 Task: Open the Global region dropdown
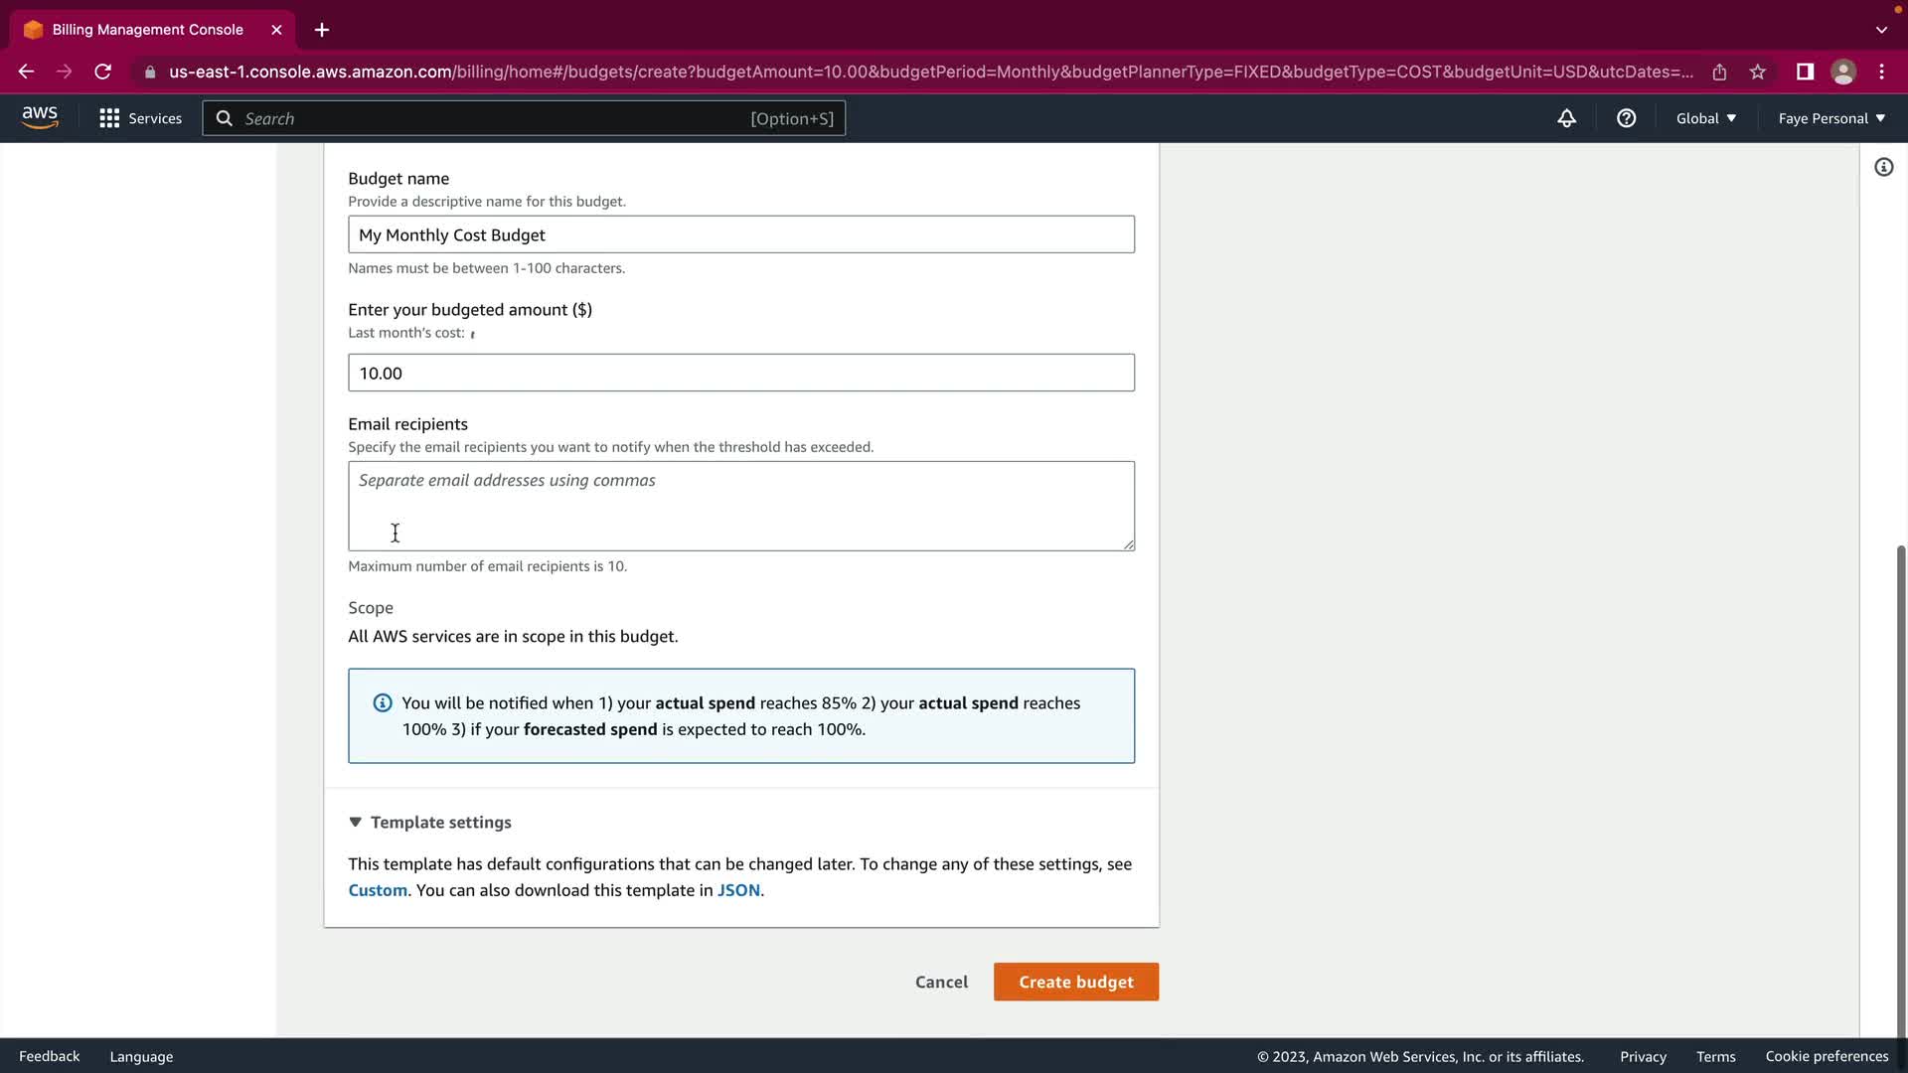click(x=1705, y=118)
